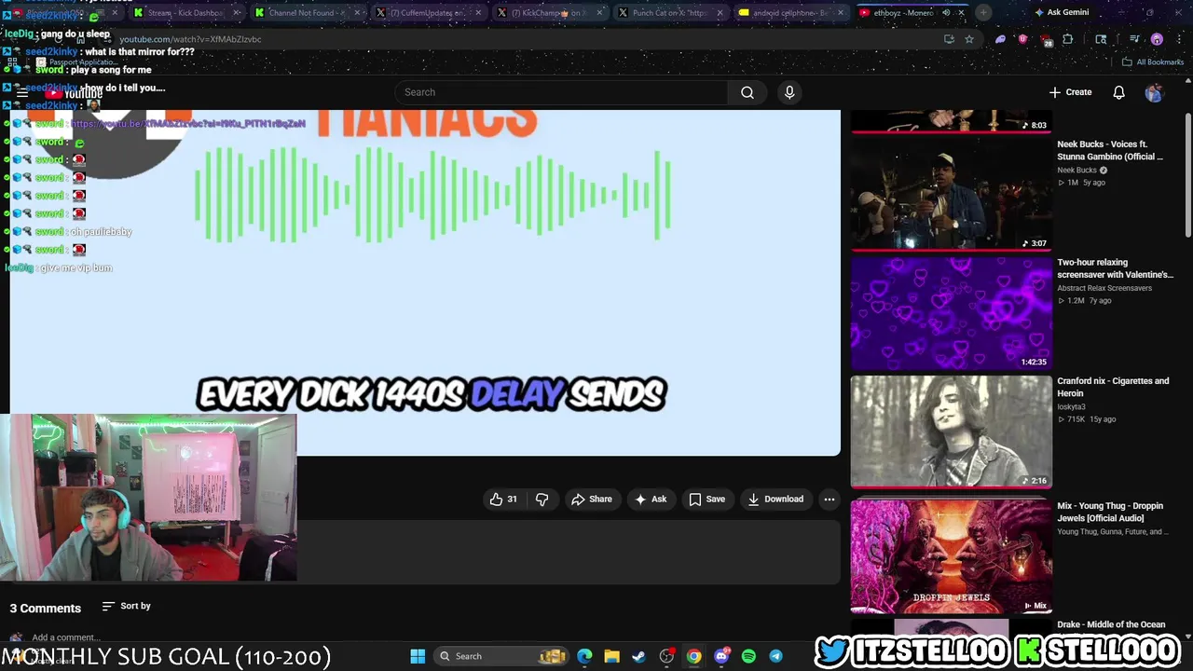Save the video to a playlist

(706, 500)
